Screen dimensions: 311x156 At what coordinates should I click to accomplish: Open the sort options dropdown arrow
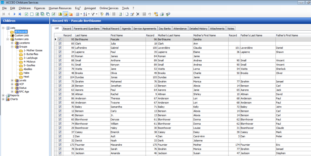pyautogui.click(x=89, y=14)
